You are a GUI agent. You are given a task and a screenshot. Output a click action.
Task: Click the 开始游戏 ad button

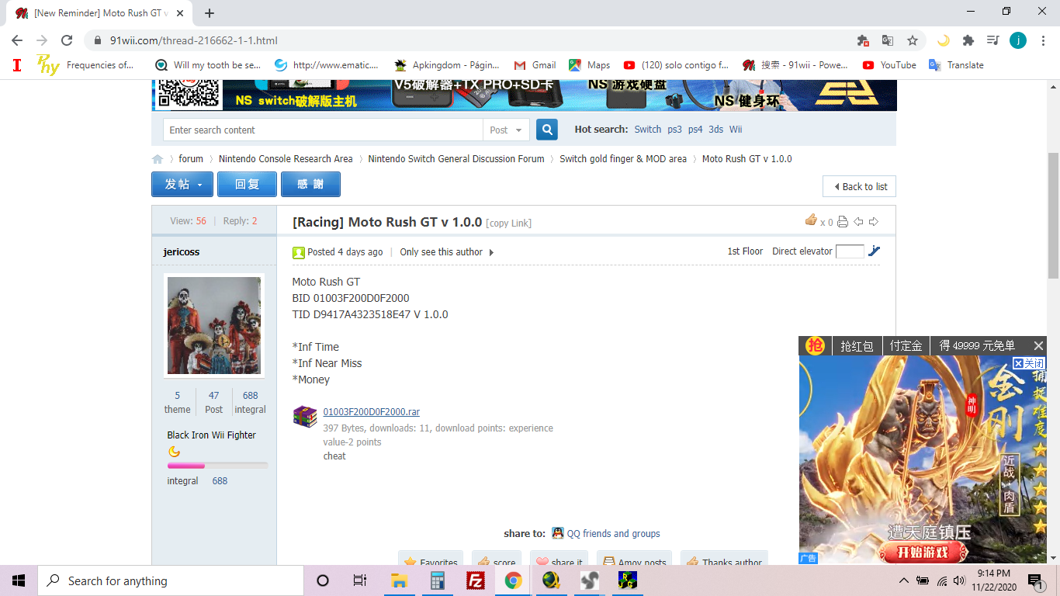pyautogui.click(x=923, y=553)
